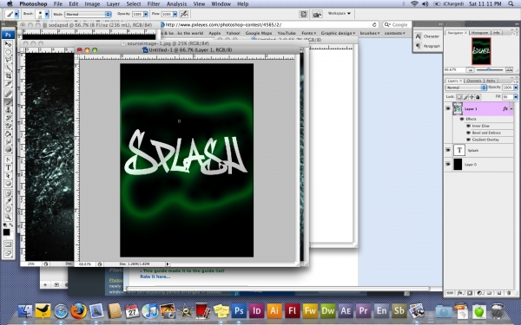Click the lock-all padlock icon in the Layers panel

pyautogui.click(x=478, y=97)
